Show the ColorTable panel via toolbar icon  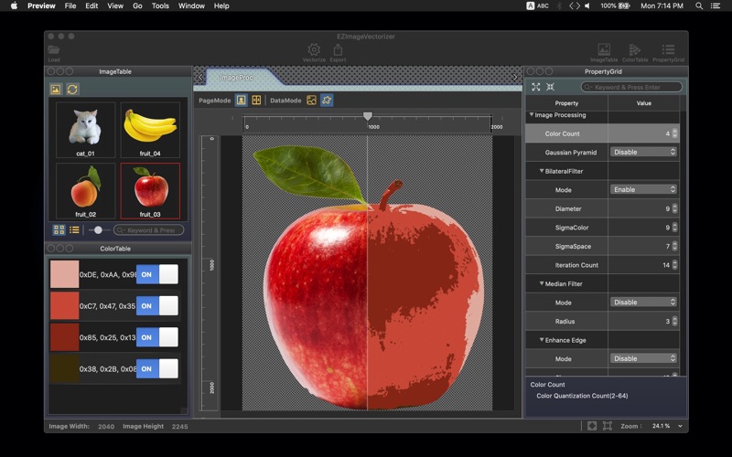635,49
